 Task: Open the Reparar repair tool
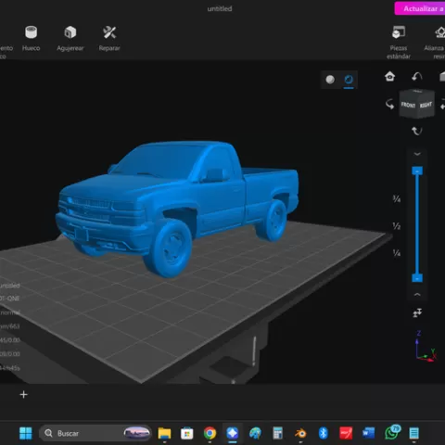click(109, 39)
